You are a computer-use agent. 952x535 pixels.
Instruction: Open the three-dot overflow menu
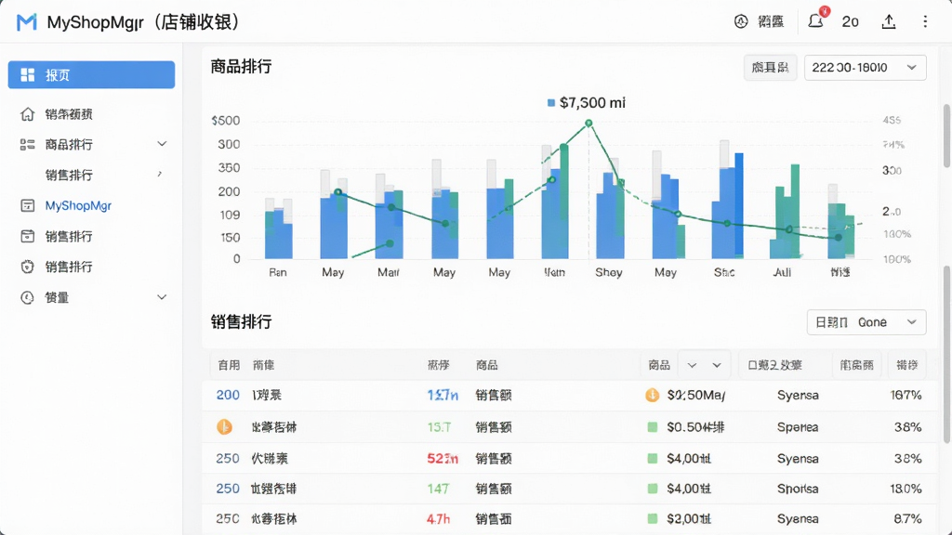click(925, 22)
